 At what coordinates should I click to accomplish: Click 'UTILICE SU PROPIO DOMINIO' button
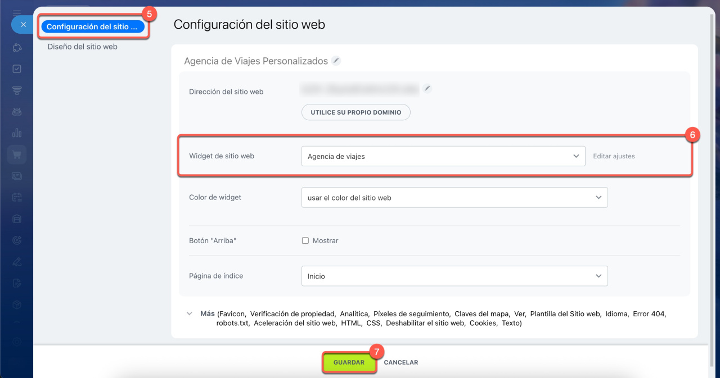[x=355, y=112]
